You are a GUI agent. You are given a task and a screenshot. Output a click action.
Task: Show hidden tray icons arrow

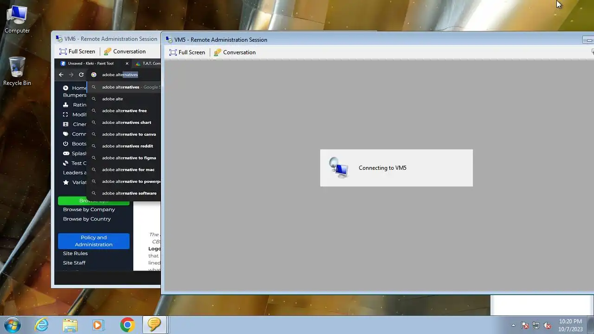click(x=513, y=326)
